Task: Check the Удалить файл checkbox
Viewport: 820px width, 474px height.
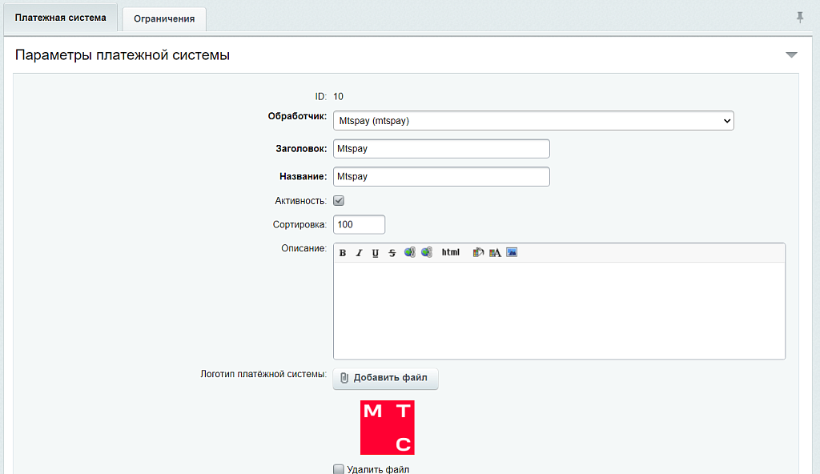Action: tap(339, 469)
